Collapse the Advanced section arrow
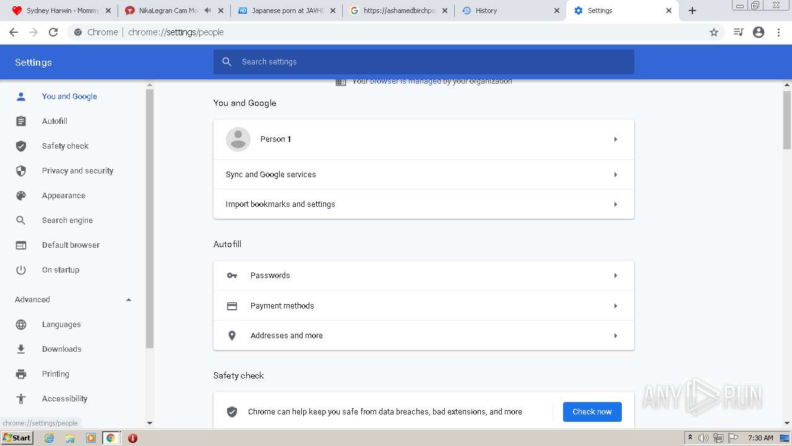This screenshot has height=446, width=792. pyautogui.click(x=129, y=300)
